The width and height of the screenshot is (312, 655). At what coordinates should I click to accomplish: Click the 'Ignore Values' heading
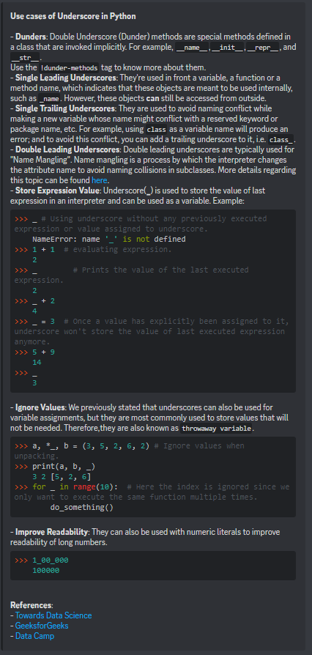point(40,407)
